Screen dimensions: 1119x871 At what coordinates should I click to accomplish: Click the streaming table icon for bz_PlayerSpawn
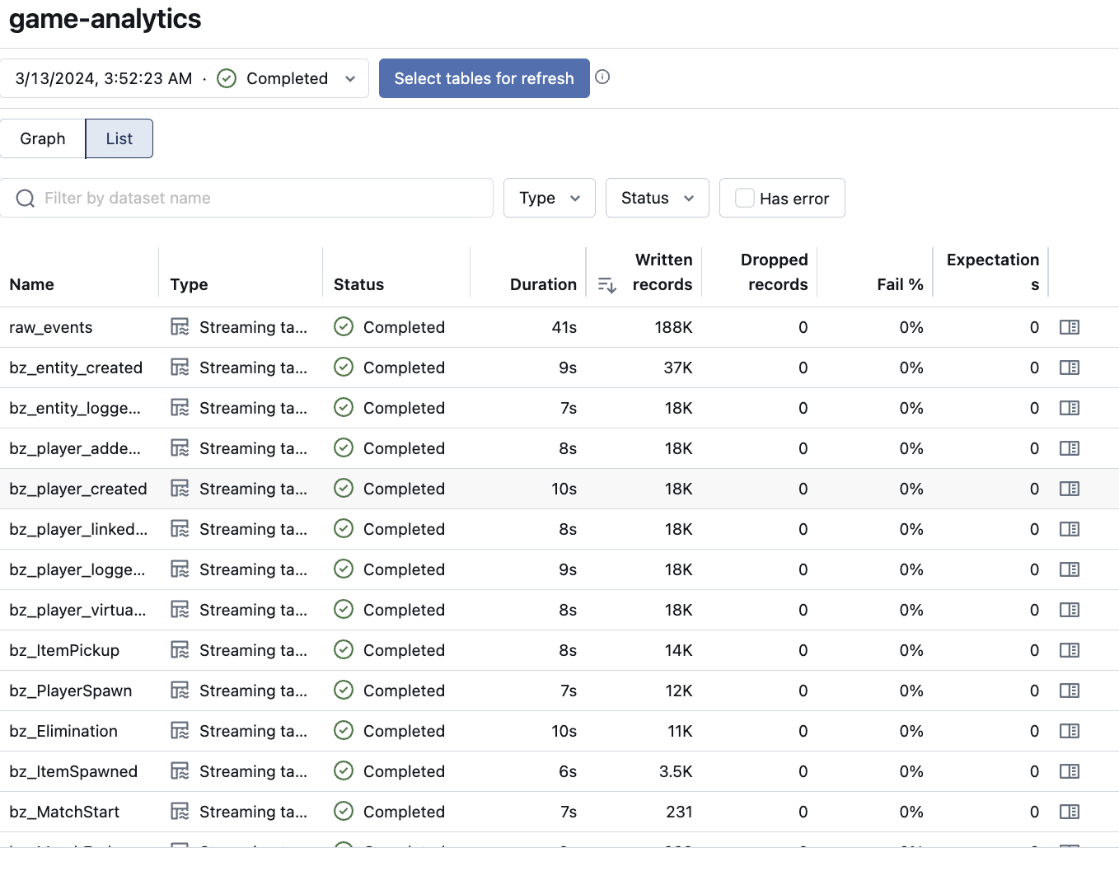tap(180, 691)
